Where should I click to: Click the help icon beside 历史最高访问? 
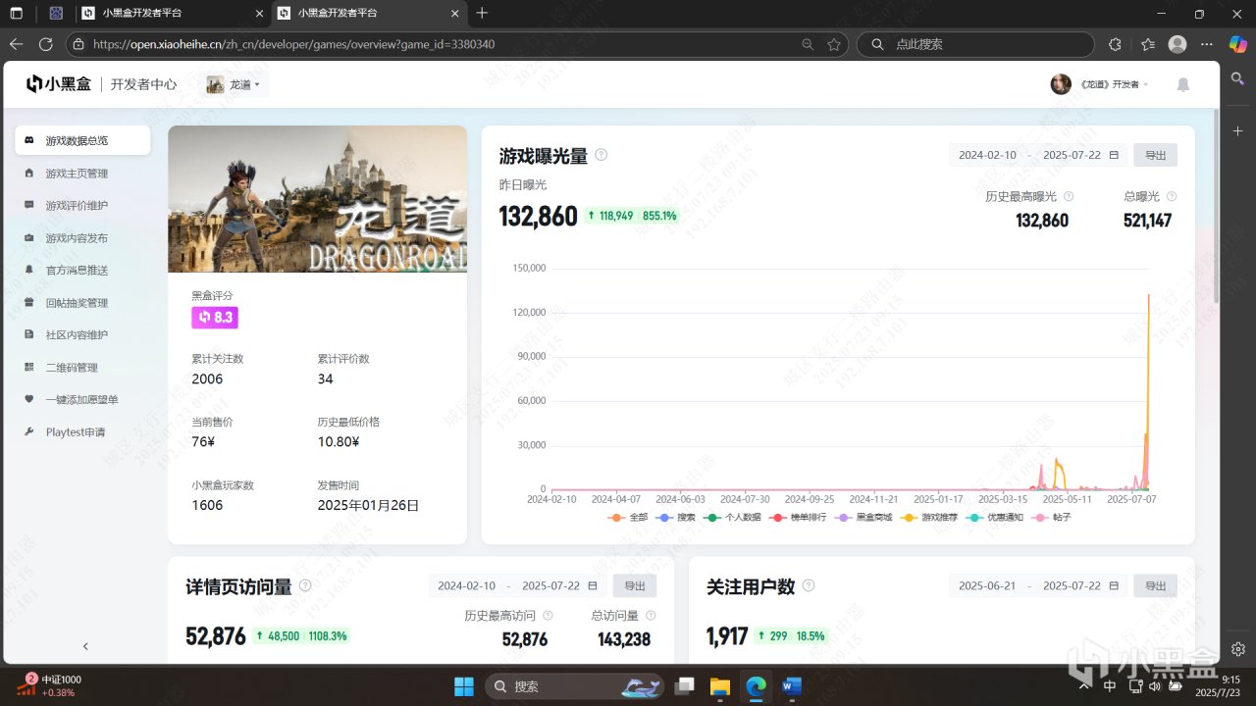pos(548,616)
